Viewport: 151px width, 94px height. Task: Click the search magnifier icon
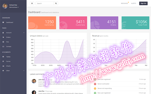(x=56, y=4)
